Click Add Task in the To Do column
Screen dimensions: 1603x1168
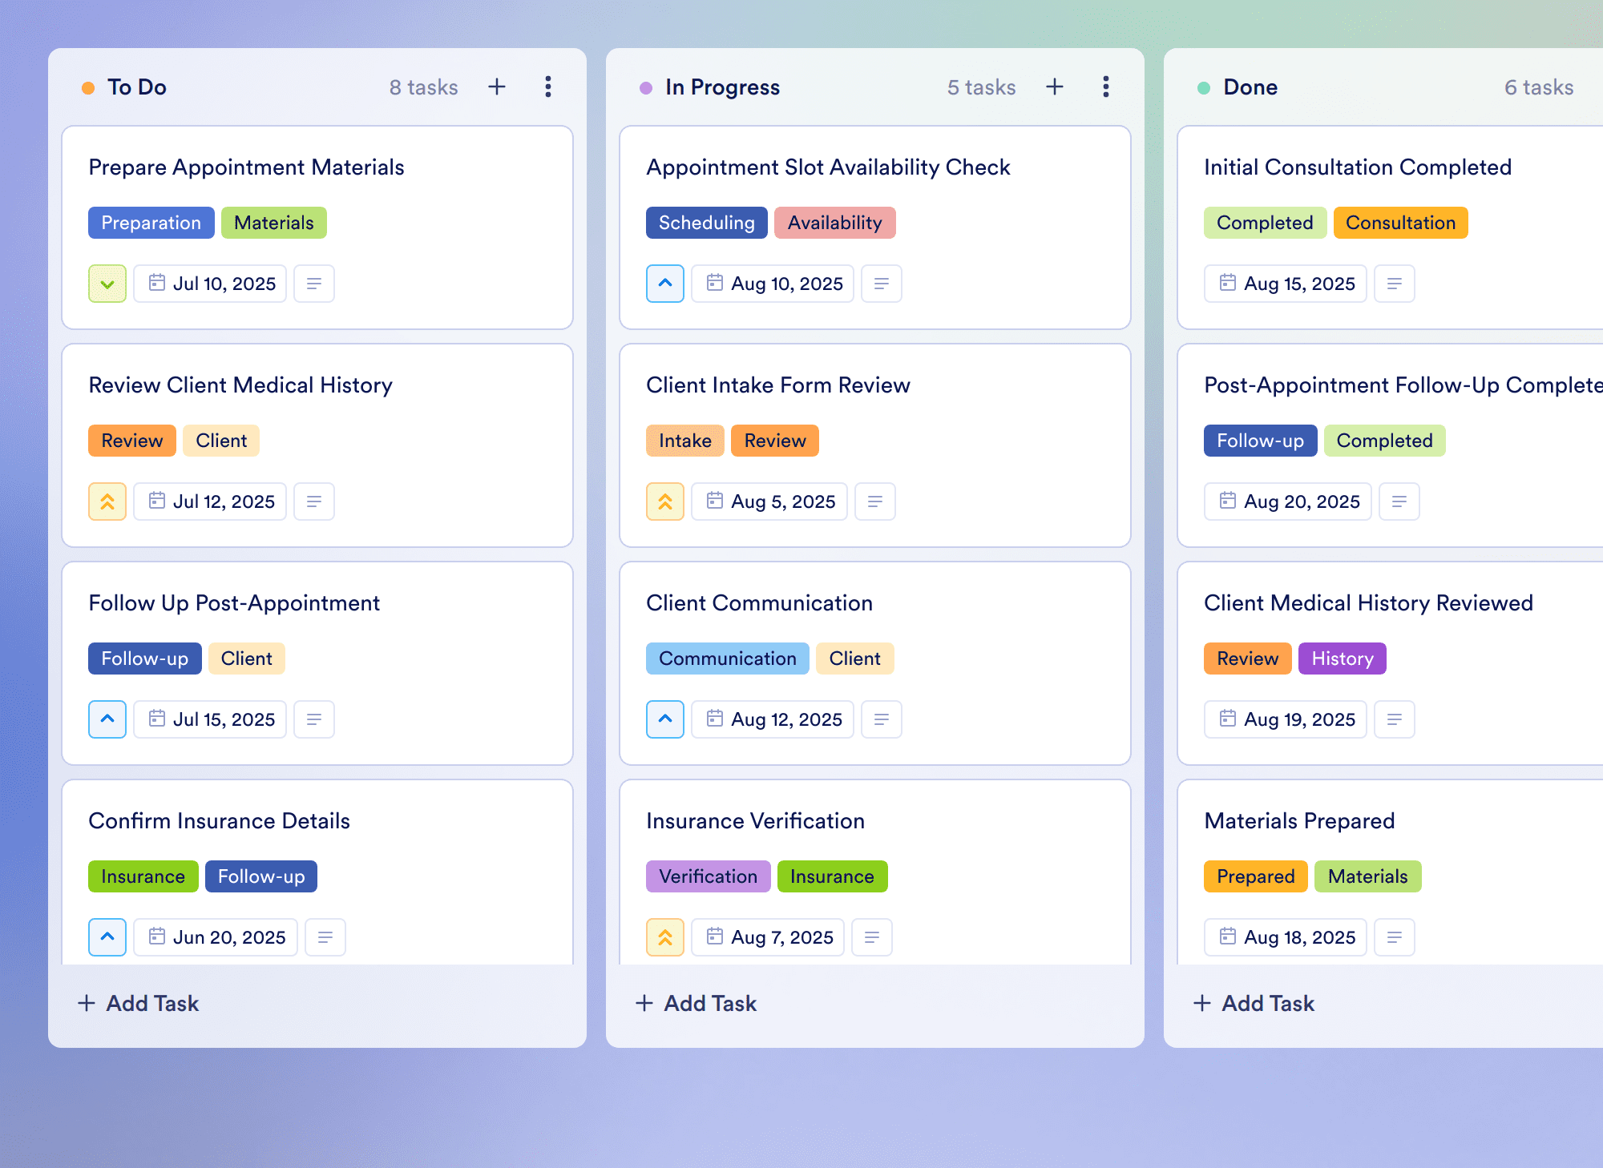pyautogui.click(x=138, y=1003)
